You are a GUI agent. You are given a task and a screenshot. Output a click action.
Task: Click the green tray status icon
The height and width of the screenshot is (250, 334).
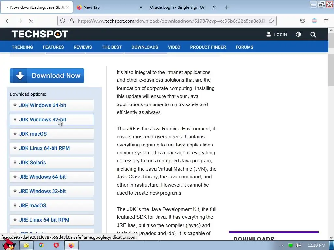click(x=290, y=245)
